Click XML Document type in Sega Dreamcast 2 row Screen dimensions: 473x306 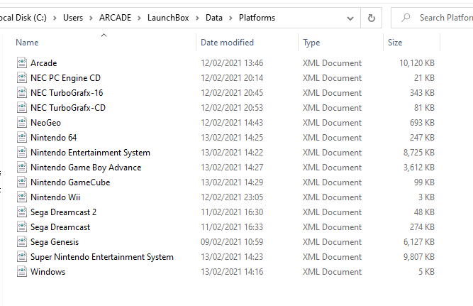point(332,212)
